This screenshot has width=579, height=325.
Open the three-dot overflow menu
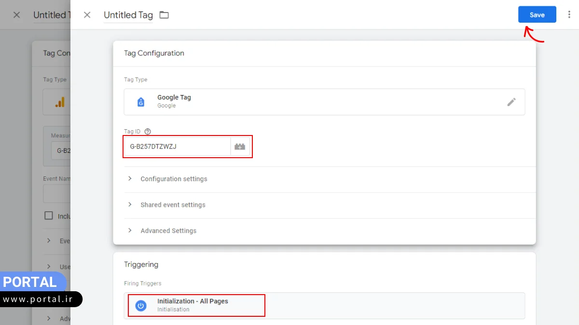click(568, 14)
